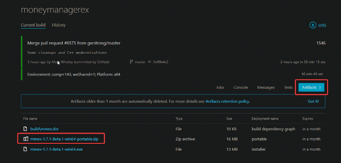Screen dimensions: 341x163
Task: Click the LOG download icon
Action: click(x=313, y=25)
